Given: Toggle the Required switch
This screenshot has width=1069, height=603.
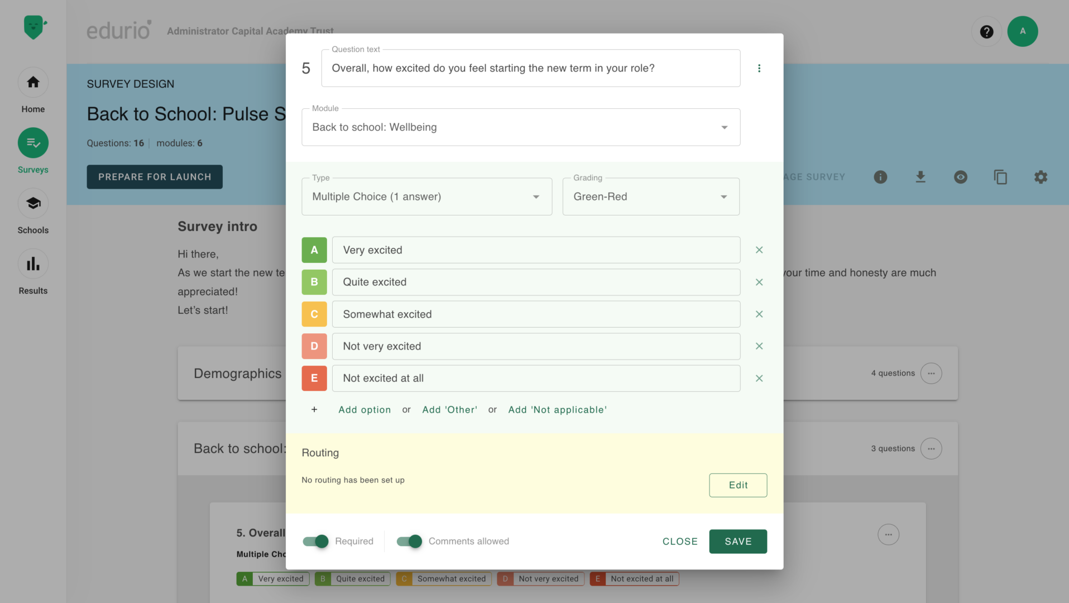Looking at the screenshot, I should point(315,541).
